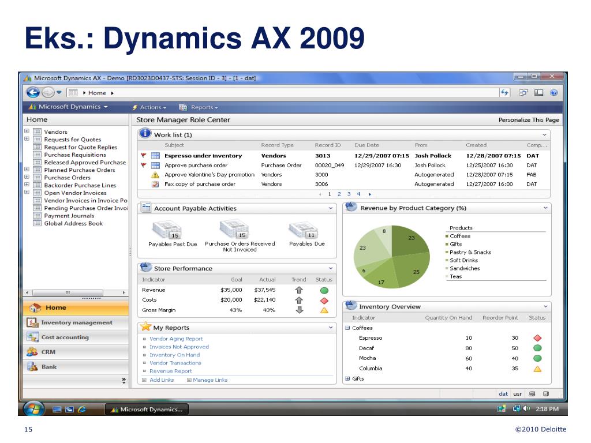
Task: Show more modules via double chevron
Action: coord(124,381)
